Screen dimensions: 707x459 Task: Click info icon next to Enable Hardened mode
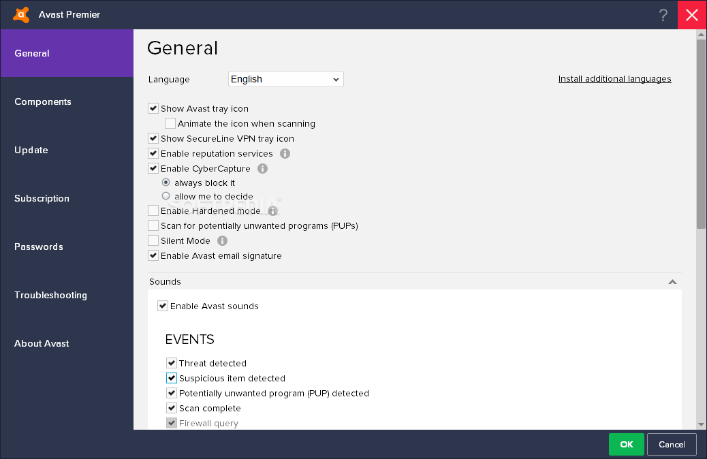(273, 210)
